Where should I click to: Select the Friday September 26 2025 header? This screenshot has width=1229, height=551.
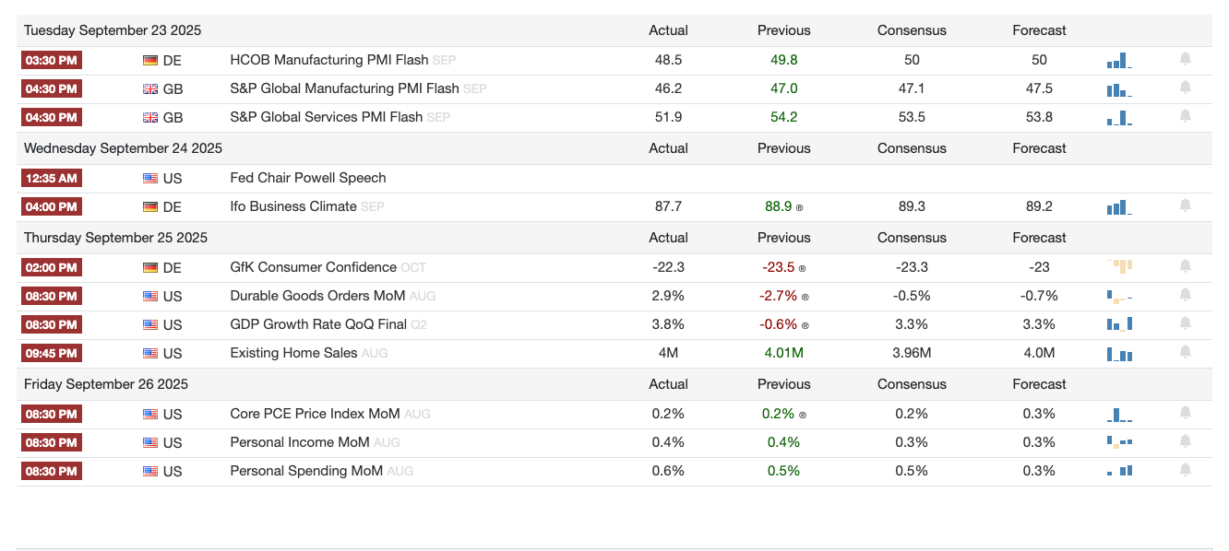click(x=106, y=384)
